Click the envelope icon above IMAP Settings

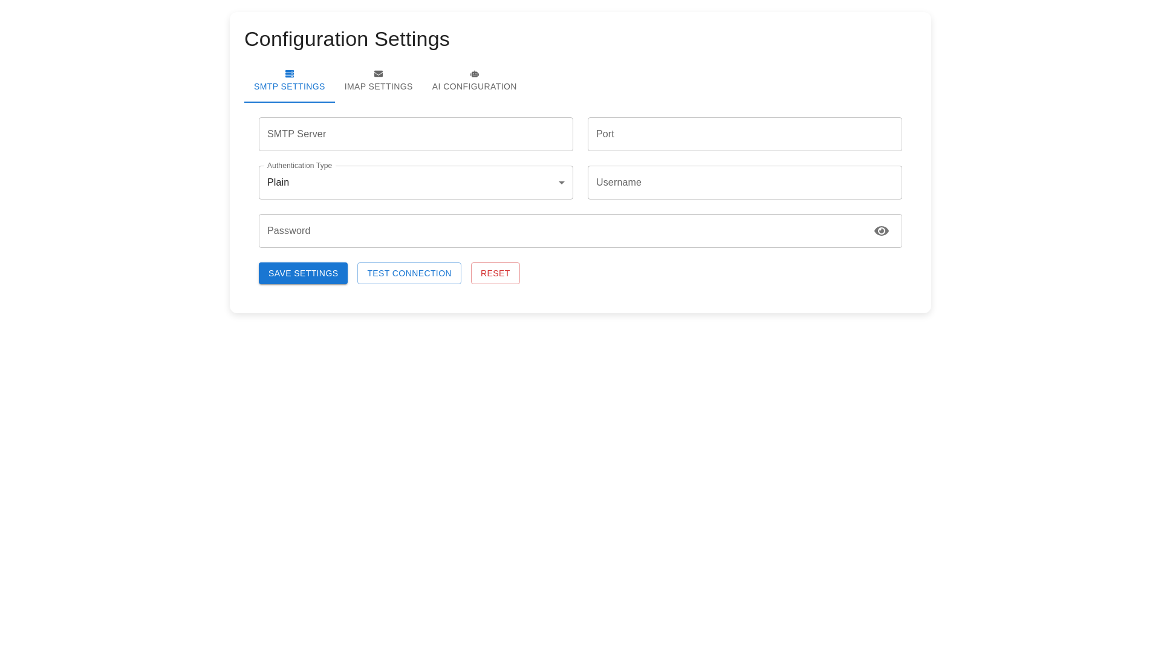pos(379,74)
